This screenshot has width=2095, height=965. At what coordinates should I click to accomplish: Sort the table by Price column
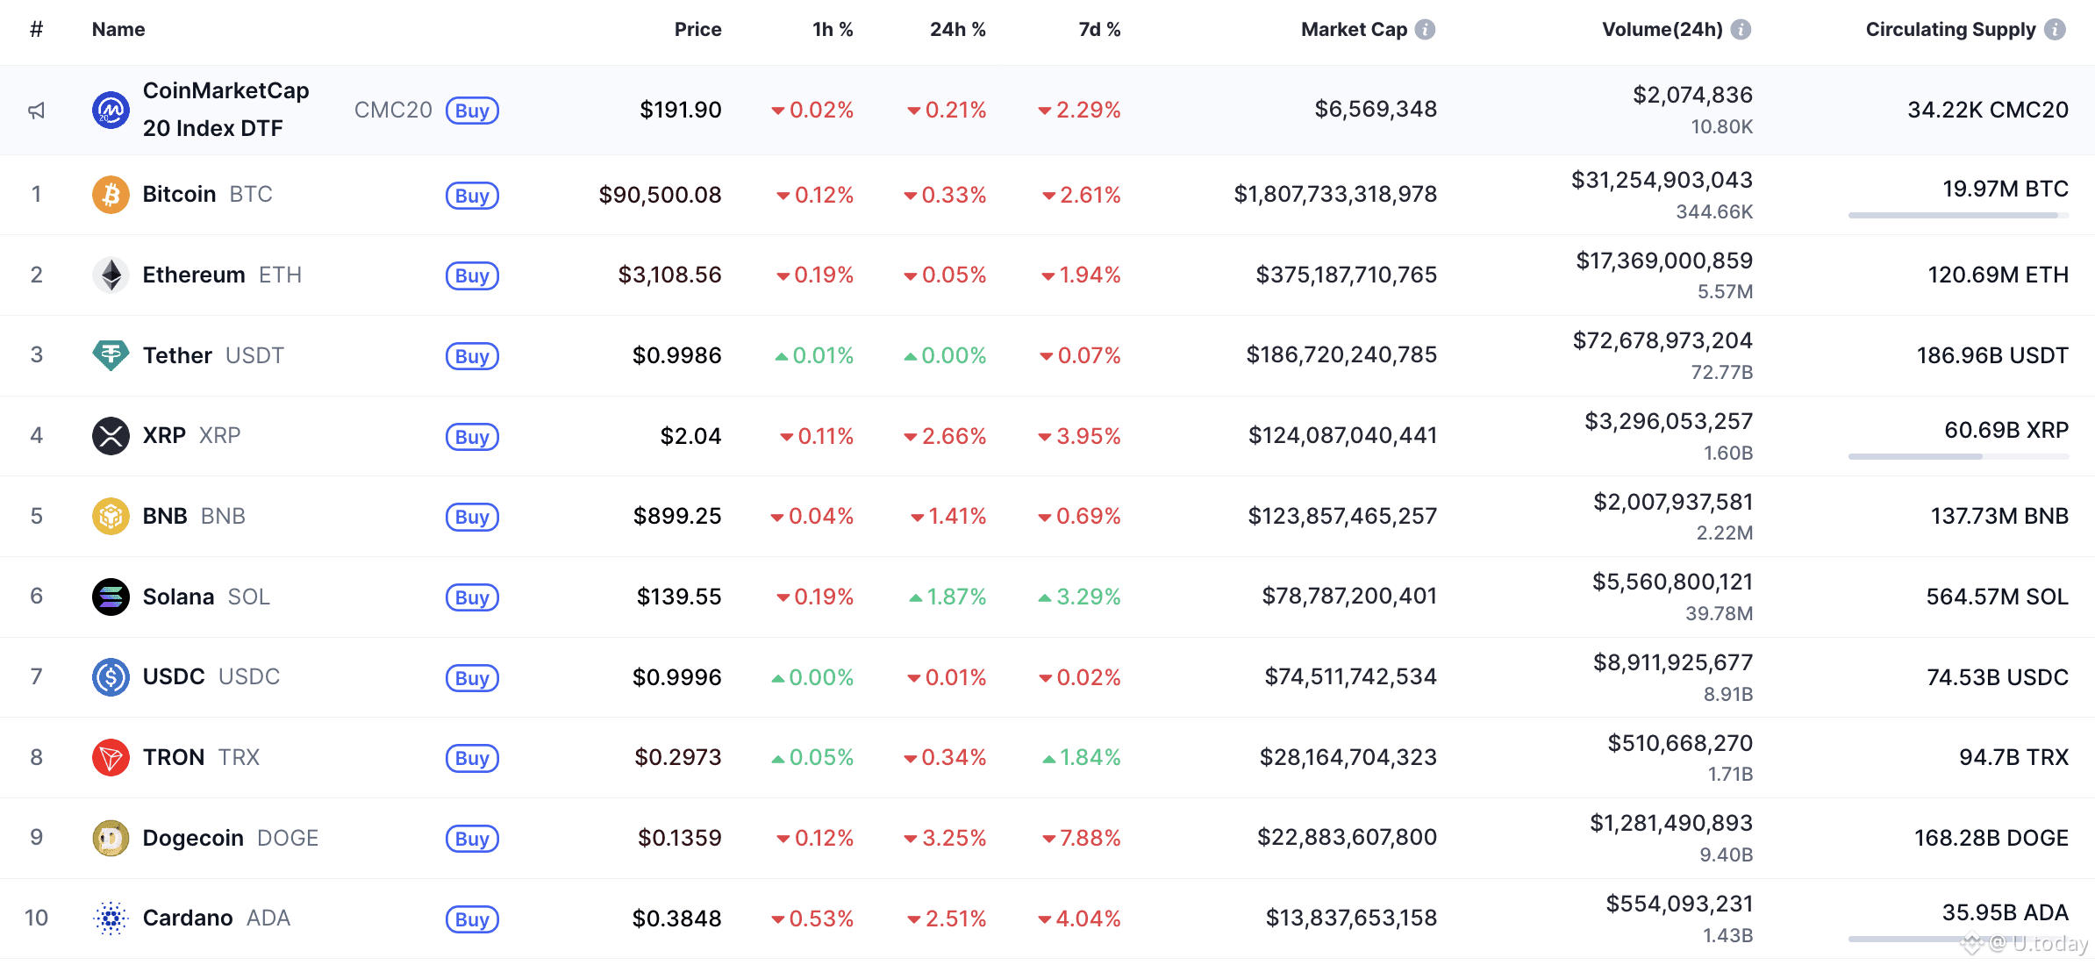(x=697, y=30)
